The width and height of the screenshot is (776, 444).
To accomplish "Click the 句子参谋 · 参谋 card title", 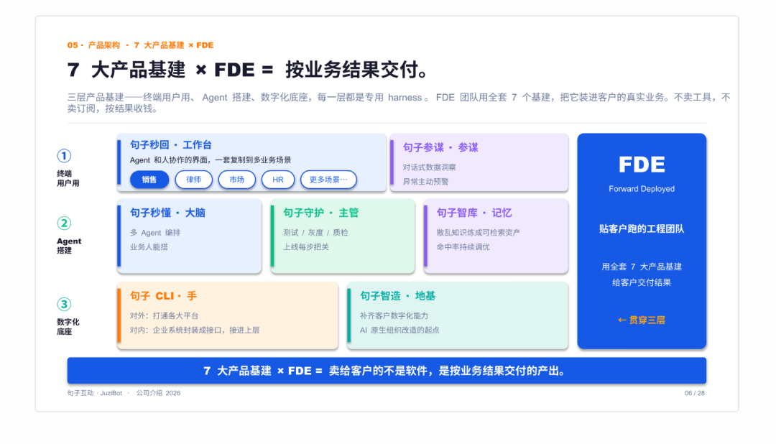I will pos(440,147).
